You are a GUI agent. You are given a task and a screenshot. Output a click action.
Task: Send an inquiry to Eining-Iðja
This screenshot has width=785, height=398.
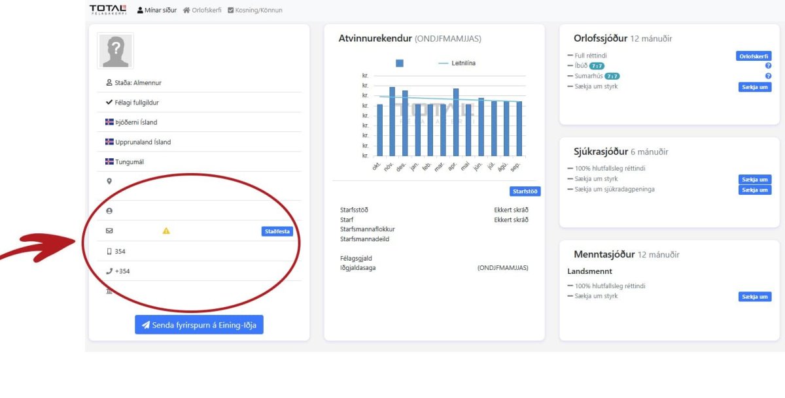200,325
